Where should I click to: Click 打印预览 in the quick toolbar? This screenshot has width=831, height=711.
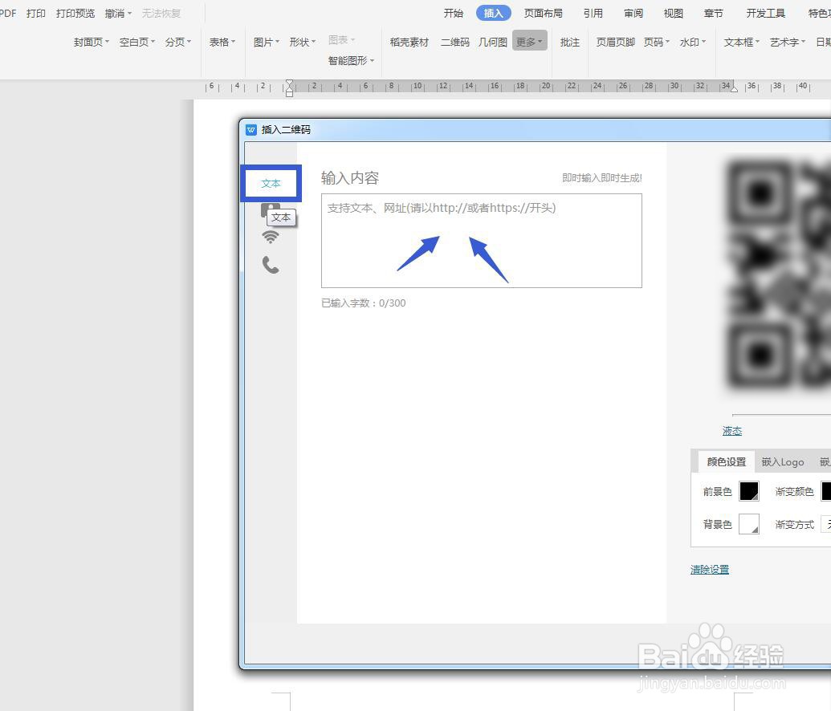75,14
